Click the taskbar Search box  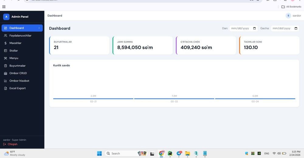[126, 153]
